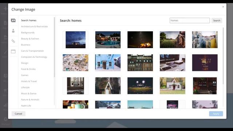Click the Cancel button
This screenshot has width=233, height=131.
point(19,114)
